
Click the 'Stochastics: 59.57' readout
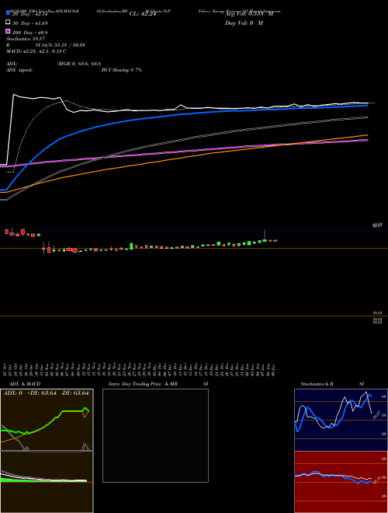pyautogui.click(x=26, y=39)
